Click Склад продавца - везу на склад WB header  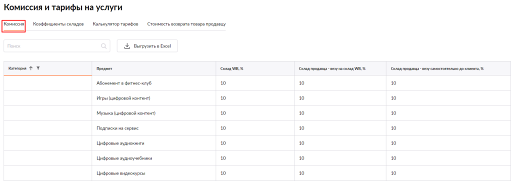tap(332, 68)
